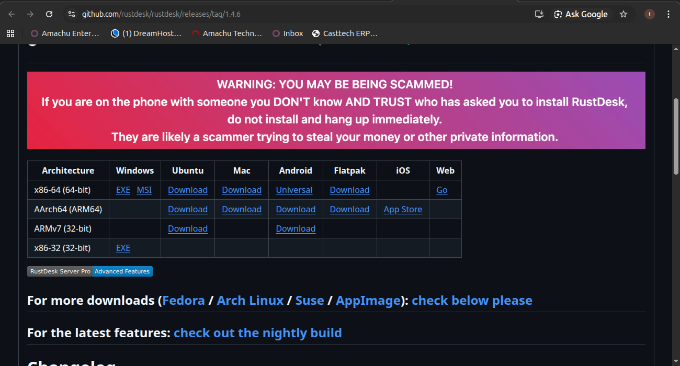
Task: Click the vertical page scrollbar
Action: click(x=675, y=136)
